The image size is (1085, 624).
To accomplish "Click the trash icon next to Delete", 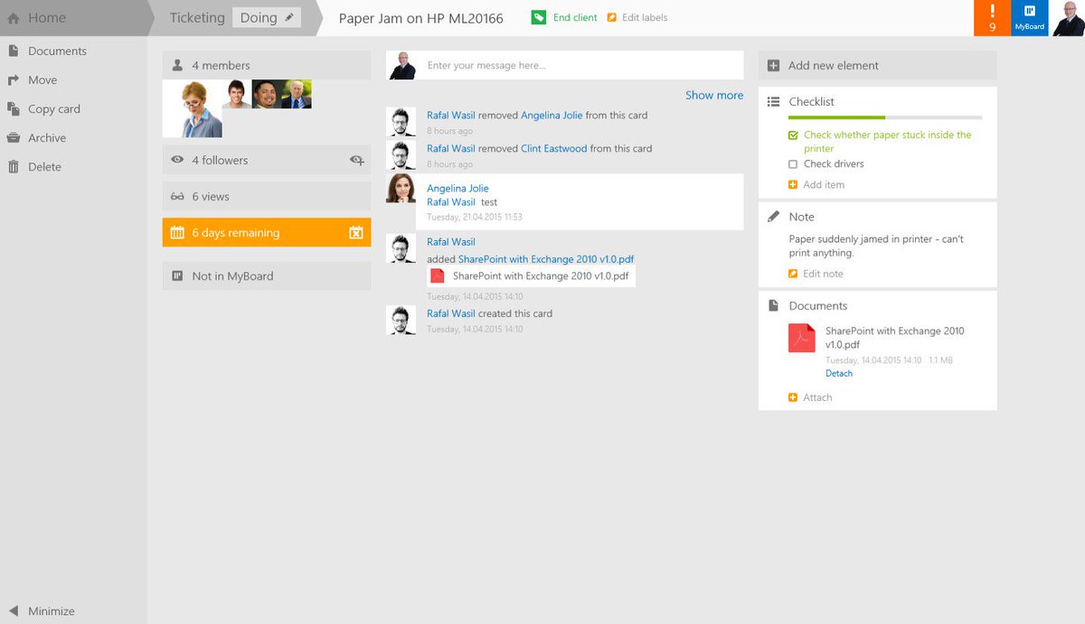I will pos(13,167).
